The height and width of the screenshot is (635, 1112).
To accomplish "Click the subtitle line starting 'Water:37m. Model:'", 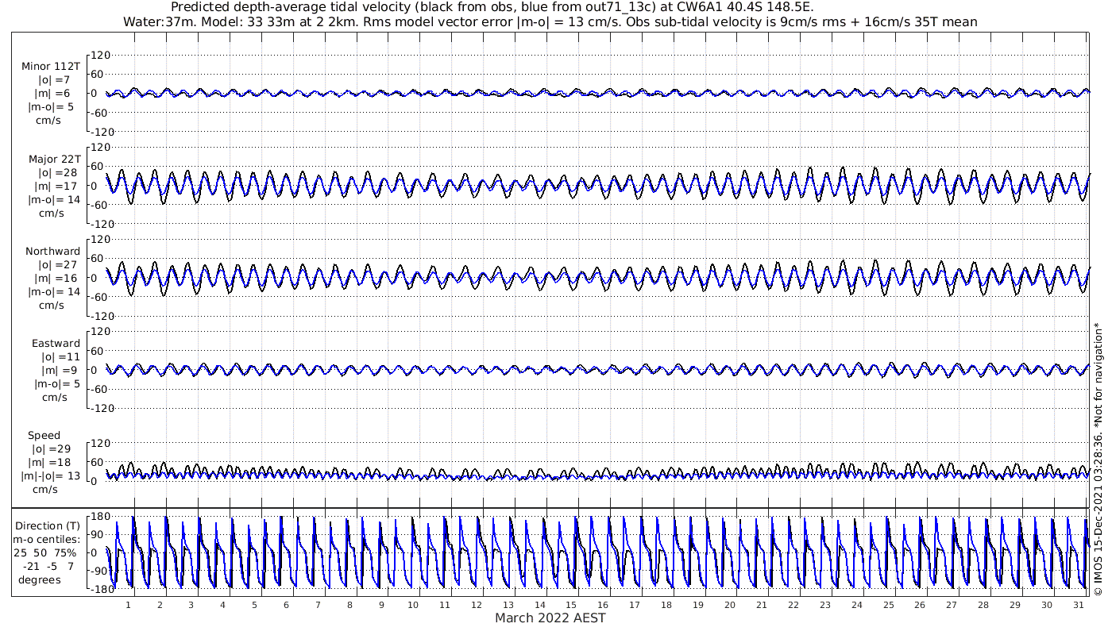I will pyautogui.click(x=550, y=21).
